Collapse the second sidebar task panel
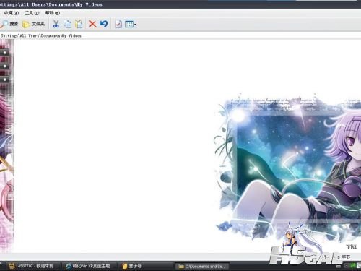361x271 pixels. [x=4, y=66]
